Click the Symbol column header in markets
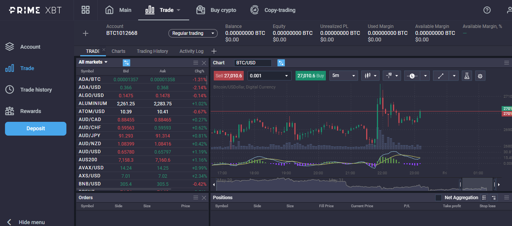Image resolution: width=512 pixels, height=226 pixels. (87, 71)
